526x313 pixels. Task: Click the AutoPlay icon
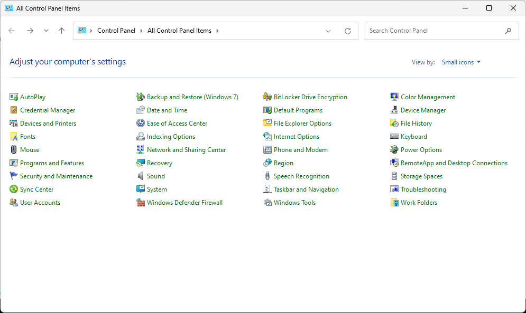pyautogui.click(x=14, y=97)
